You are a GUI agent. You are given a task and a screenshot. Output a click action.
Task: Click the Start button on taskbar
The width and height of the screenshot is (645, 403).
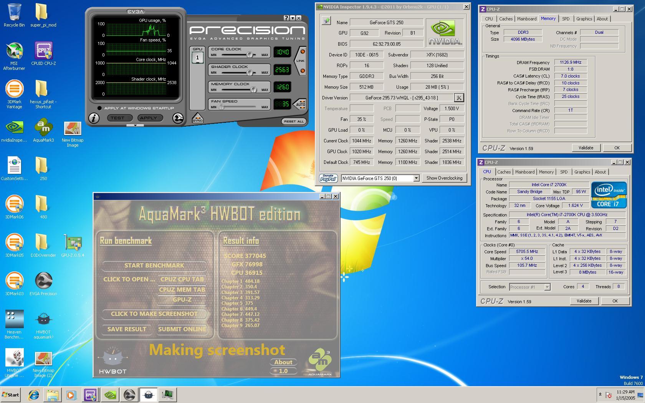[10, 395]
